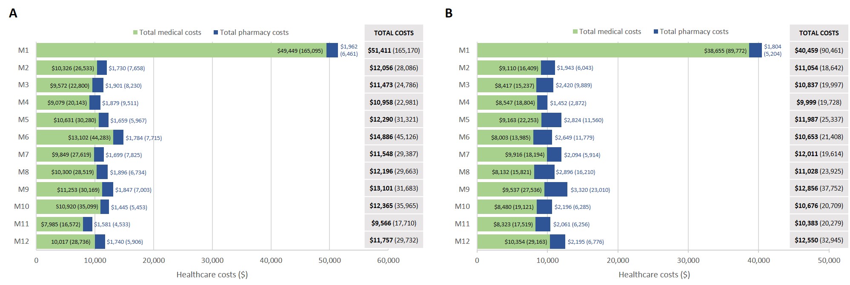Viewport: 850px width, 285px height.
Task: Select the M6 blue pharmacy bar in chart A
Action: [118, 137]
